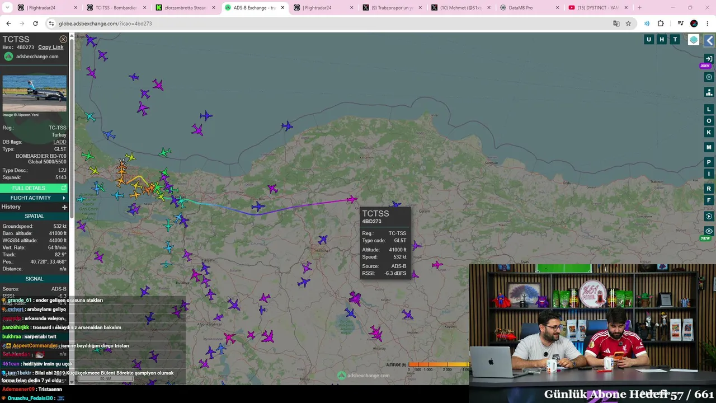This screenshot has height=403, width=716.
Task: Expand History with the plus icon
Action: point(64,207)
